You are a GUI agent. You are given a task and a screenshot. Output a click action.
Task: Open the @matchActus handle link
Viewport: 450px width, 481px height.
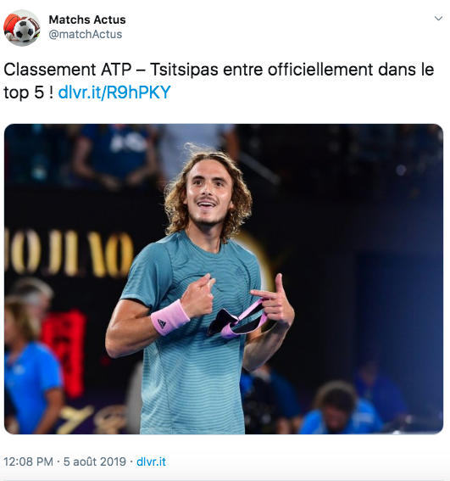[86, 34]
